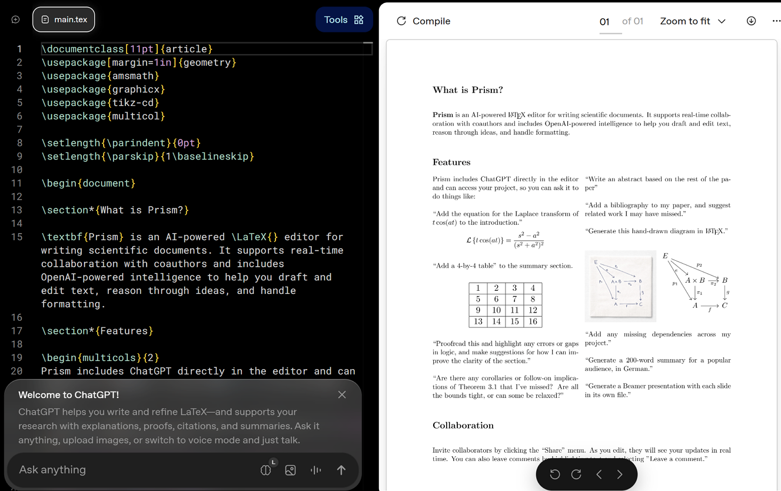Click the redo arrow in floating toolbar
781x491 pixels.
click(576, 475)
